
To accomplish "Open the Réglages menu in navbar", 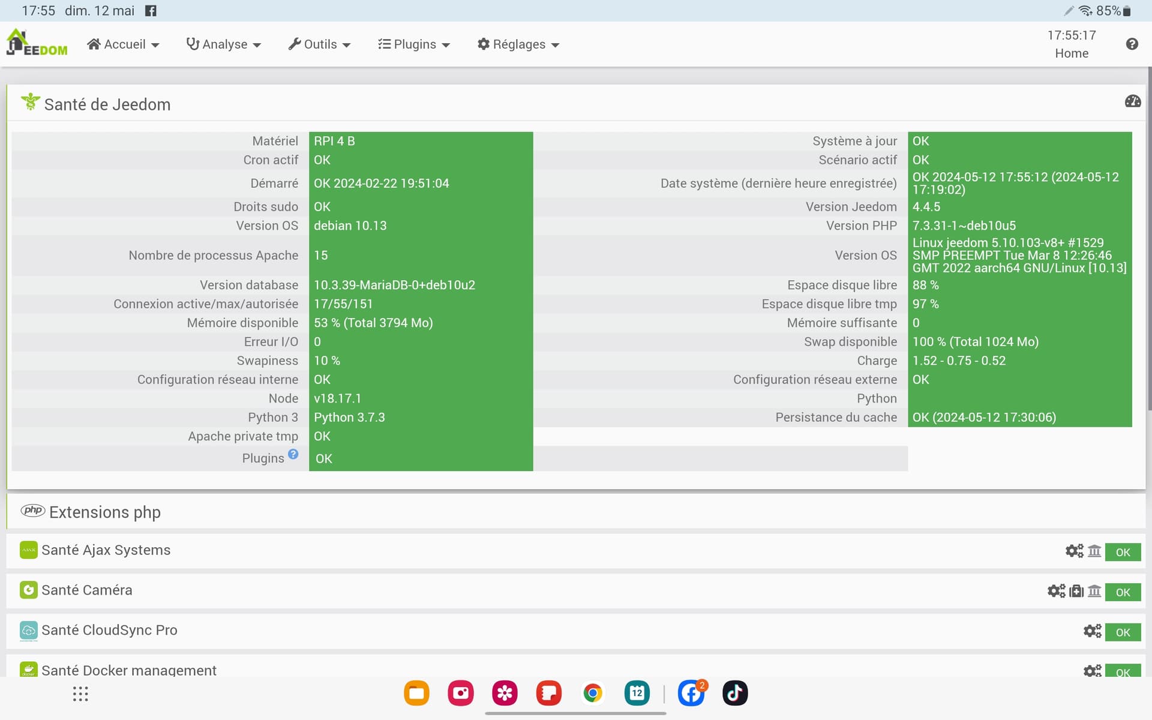I will point(518,44).
